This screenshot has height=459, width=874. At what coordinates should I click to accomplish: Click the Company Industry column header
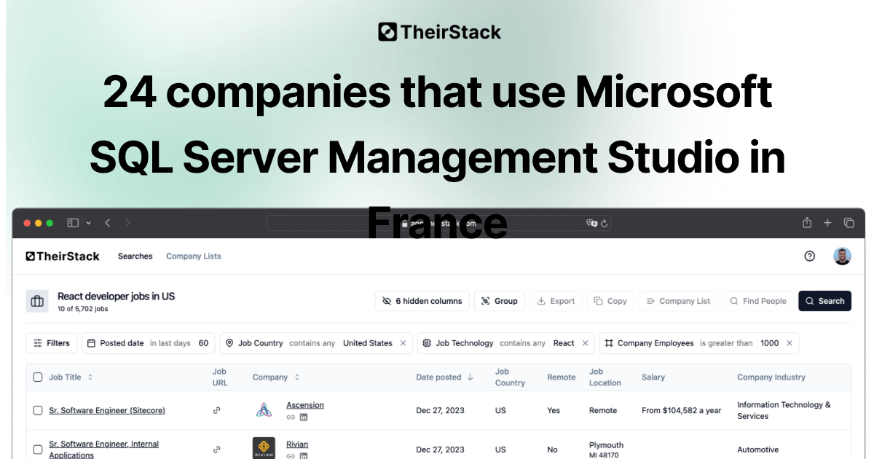pos(771,377)
